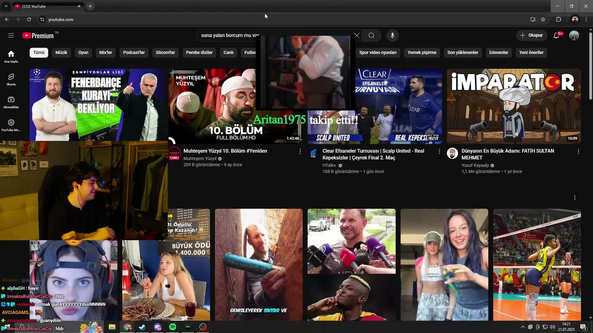
Task: Open Dünyanın En Büyük Adamı video title
Action: point(508,154)
